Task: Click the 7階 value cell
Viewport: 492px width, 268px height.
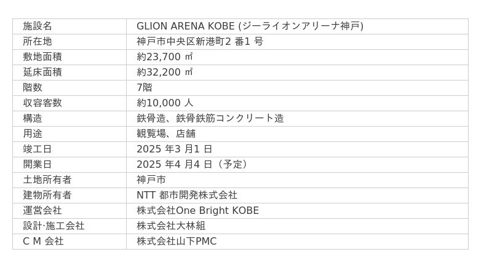Action: (x=145, y=87)
